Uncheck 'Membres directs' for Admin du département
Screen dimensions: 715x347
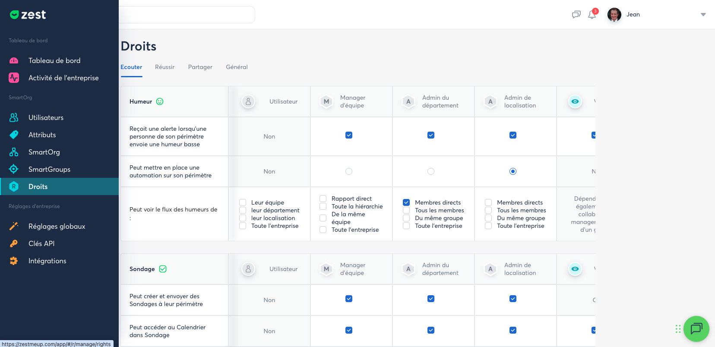[406, 202]
